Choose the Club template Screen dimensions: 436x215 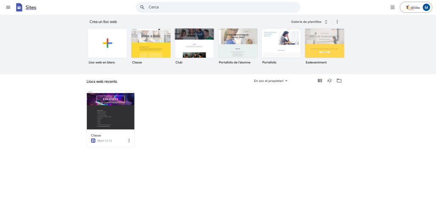coord(194,43)
